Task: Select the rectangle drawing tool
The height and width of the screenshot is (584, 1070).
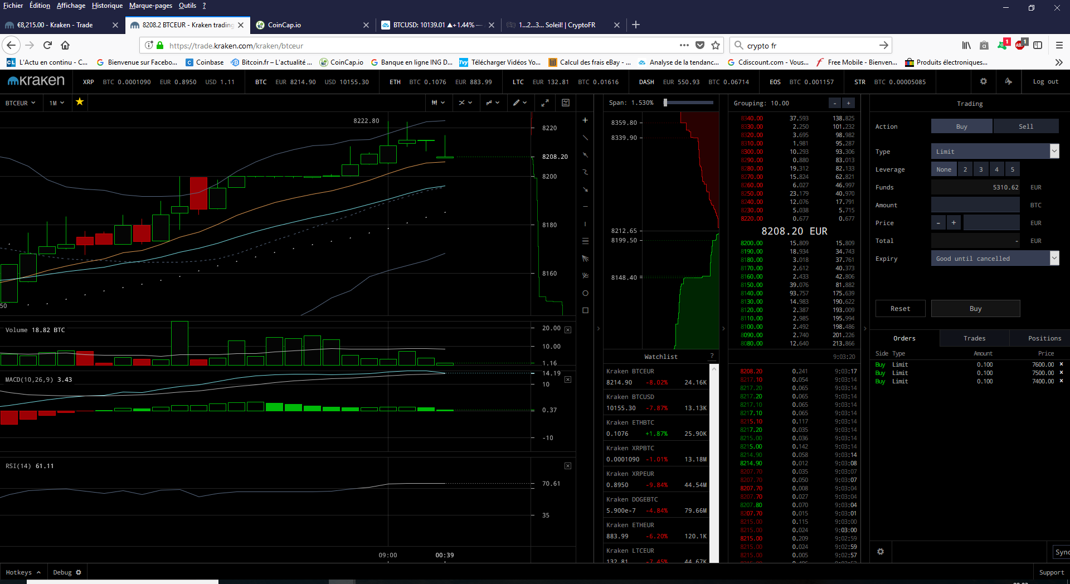Action: [x=585, y=310]
